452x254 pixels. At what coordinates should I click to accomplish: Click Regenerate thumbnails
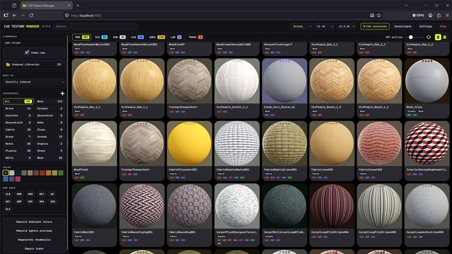coord(34,240)
